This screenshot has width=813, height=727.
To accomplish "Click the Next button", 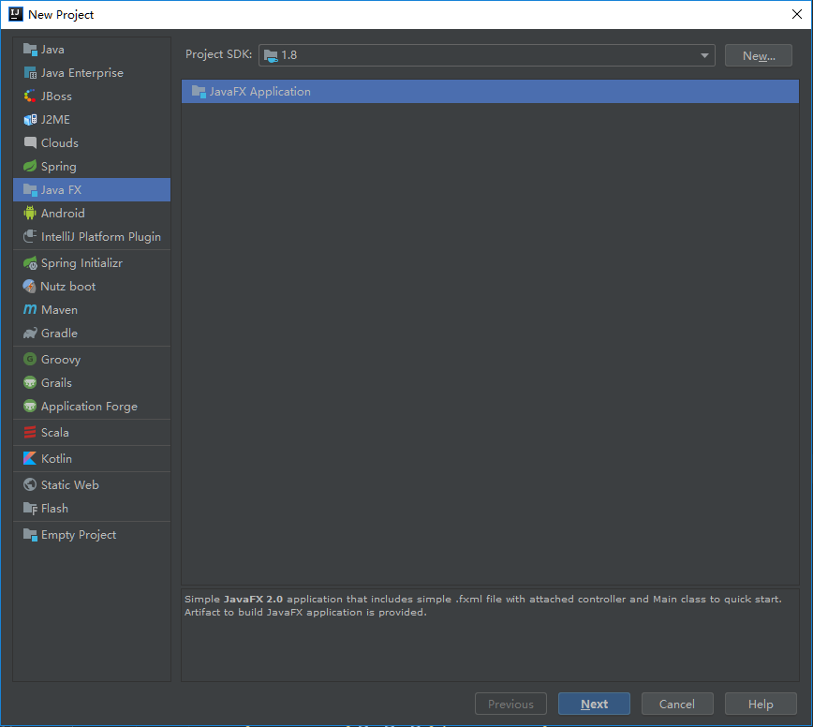I will (x=594, y=704).
